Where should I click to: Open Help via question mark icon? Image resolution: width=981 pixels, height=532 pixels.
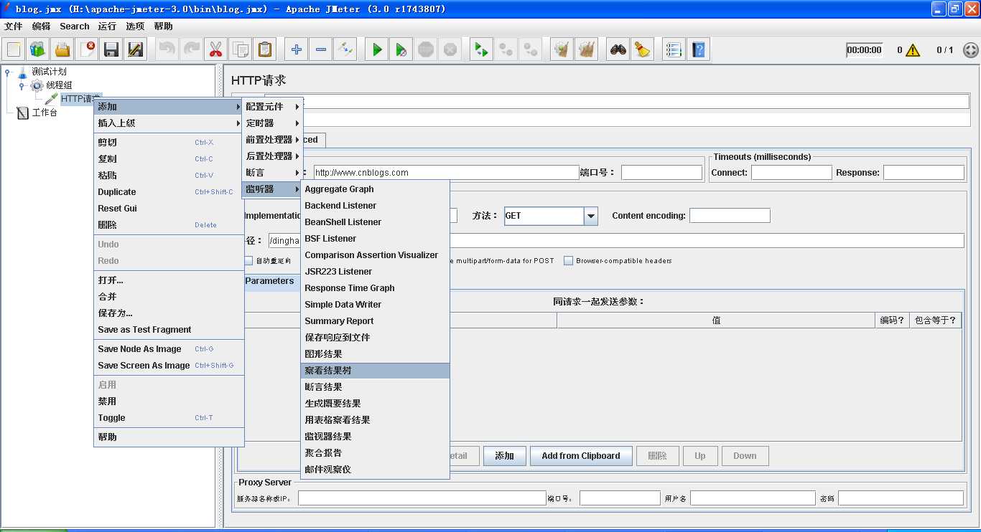coord(698,49)
